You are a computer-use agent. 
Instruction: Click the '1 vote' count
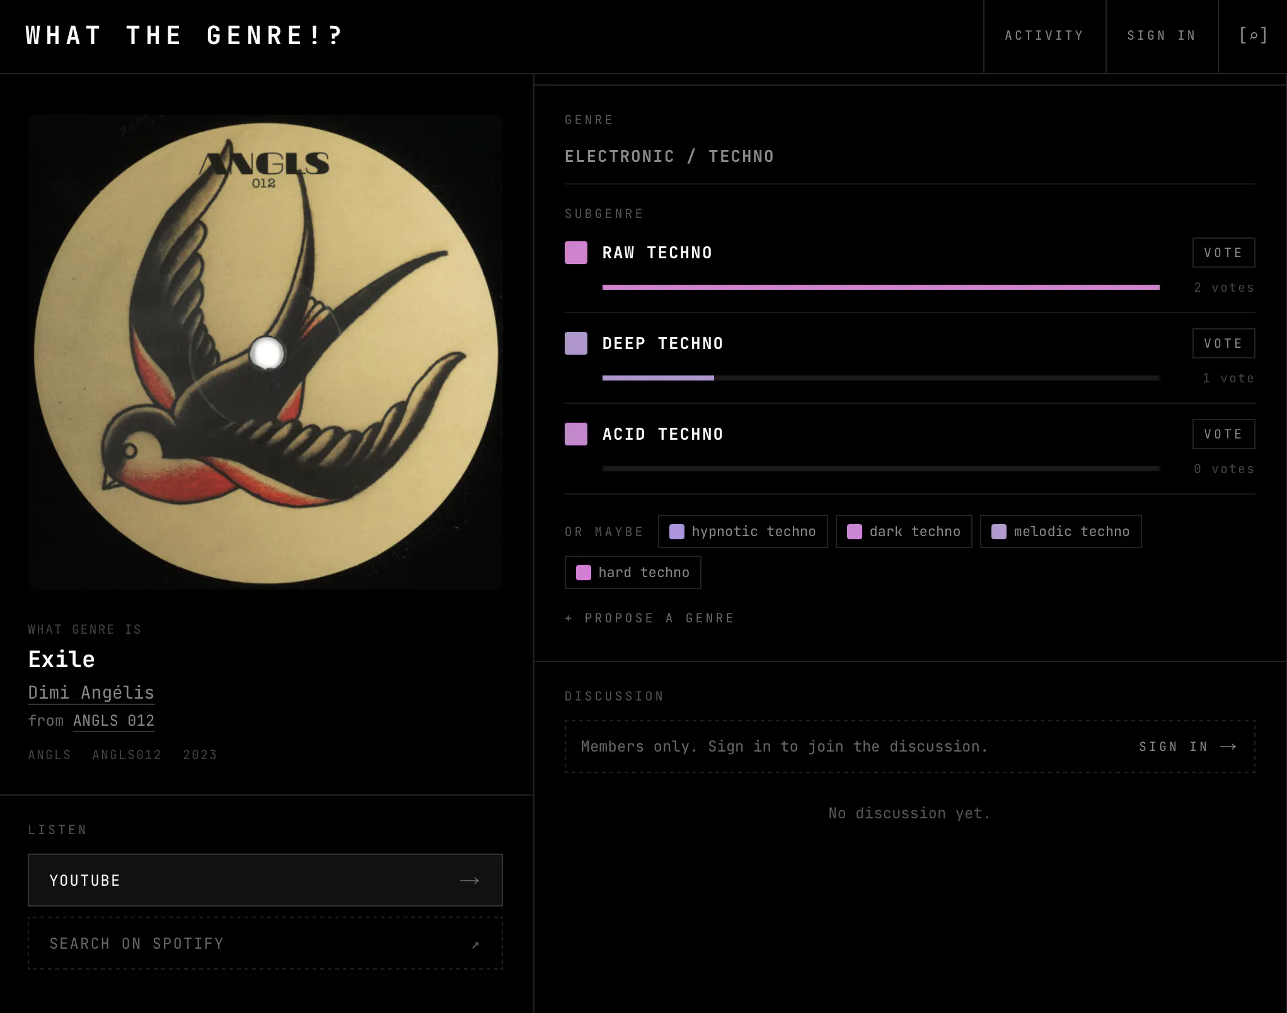1228,378
